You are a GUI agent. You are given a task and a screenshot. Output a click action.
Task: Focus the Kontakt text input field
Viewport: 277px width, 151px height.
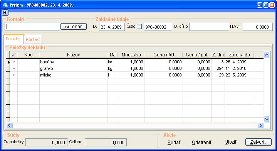click(x=32, y=27)
